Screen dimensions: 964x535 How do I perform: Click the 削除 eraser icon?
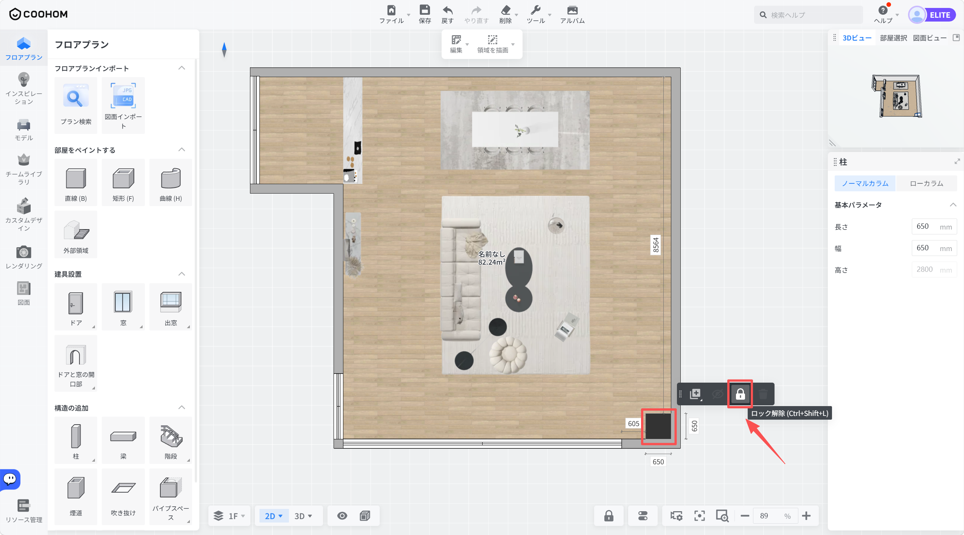click(506, 10)
